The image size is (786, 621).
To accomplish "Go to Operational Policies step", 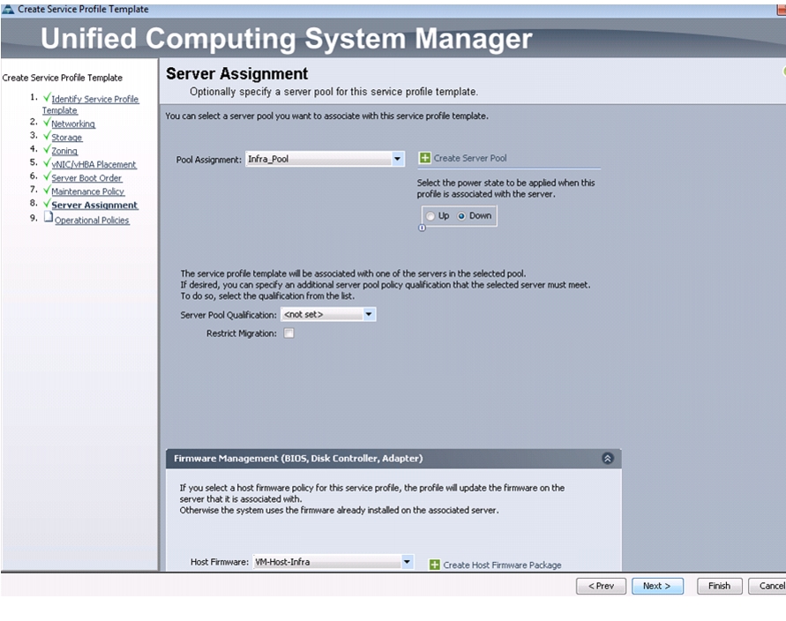I will point(92,220).
